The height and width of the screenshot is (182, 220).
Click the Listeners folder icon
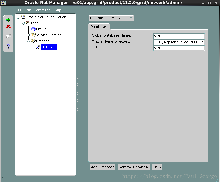coord(33,41)
